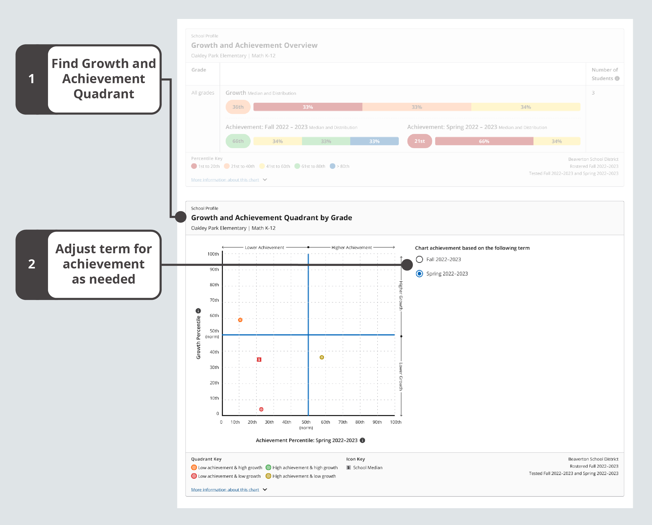The height and width of the screenshot is (525, 652).
Task: Click the 33% segment in the Growth distribution bar
Action: tap(308, 107)
